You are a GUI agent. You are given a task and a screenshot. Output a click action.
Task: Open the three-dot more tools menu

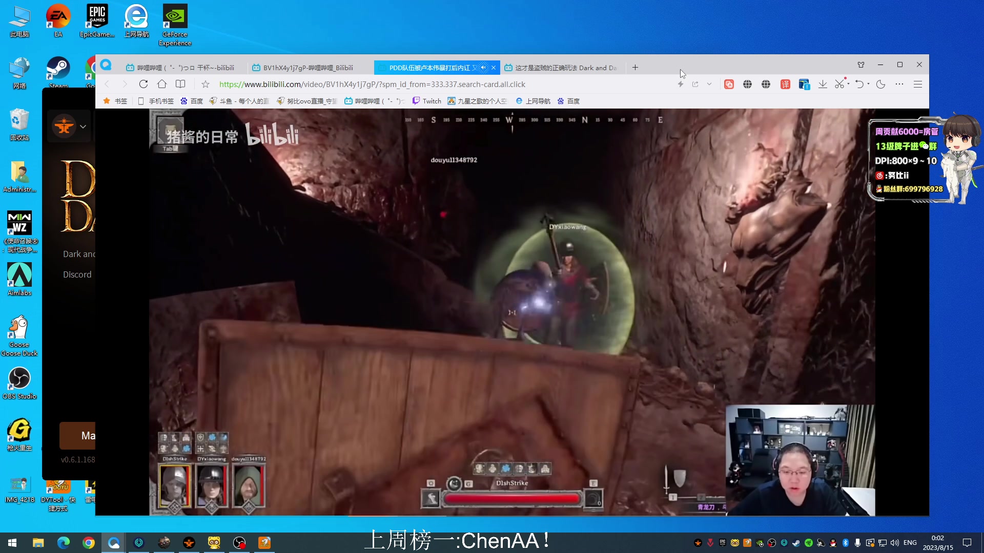click(899, 84)
